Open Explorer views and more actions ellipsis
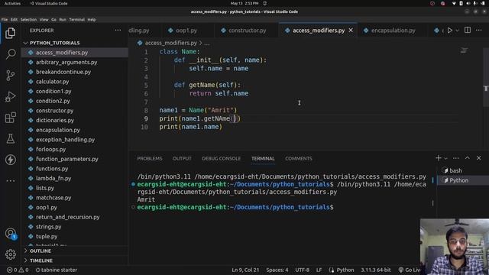 point(118,31)
